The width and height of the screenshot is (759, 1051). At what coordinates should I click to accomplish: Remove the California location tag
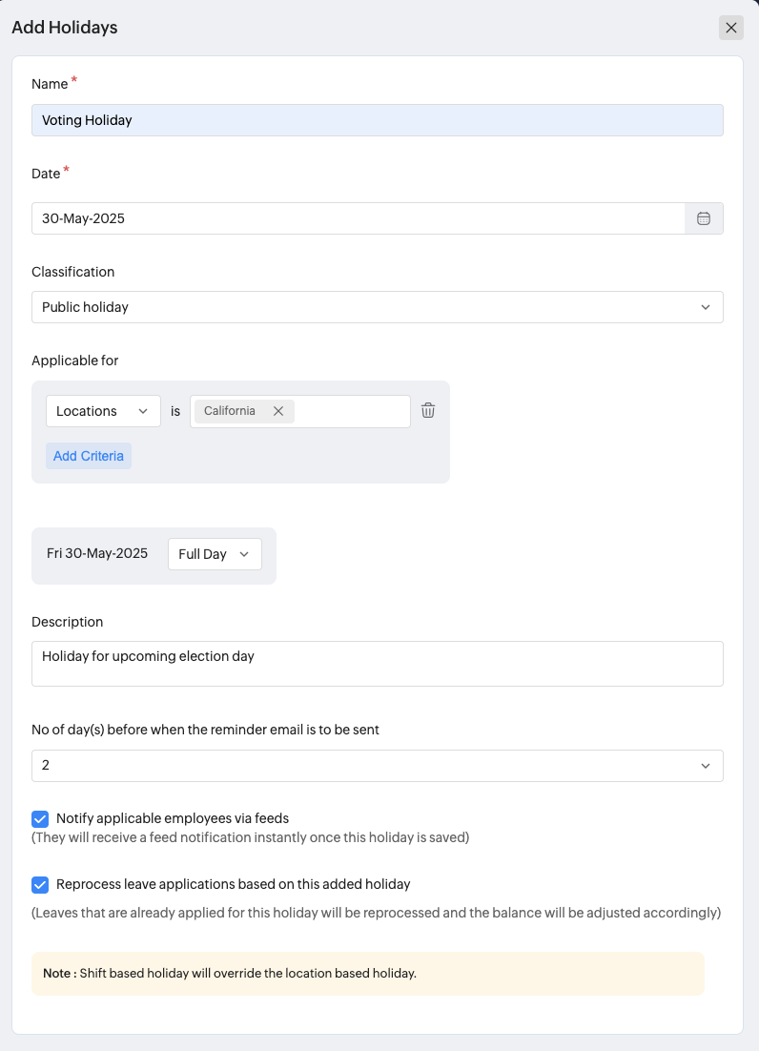[278, 411]
